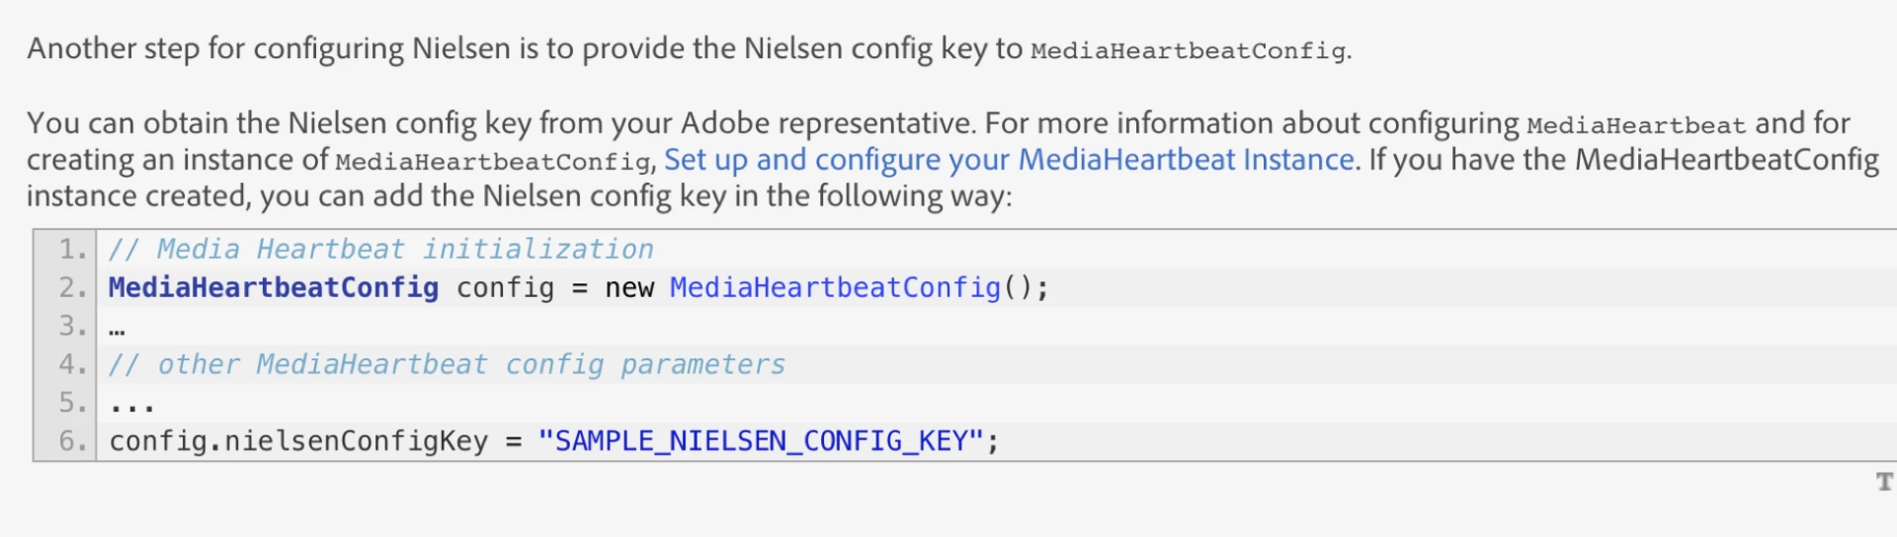
Task: Click the bold MediaHeartbeatConfig type on line 2
Action: pyautogui.click(x=274, y=287)
